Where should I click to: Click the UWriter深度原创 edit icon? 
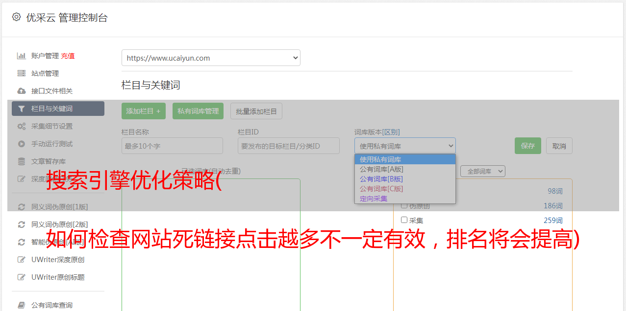[21, 260]
